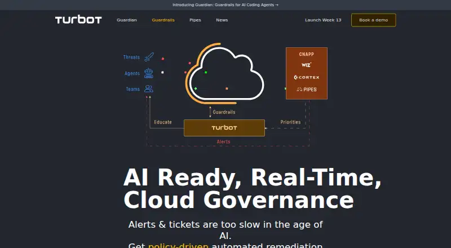Click the 'Teams' label
Image resolution: width=451 pixels, height=248 pixels.
[x=132, y=89]
